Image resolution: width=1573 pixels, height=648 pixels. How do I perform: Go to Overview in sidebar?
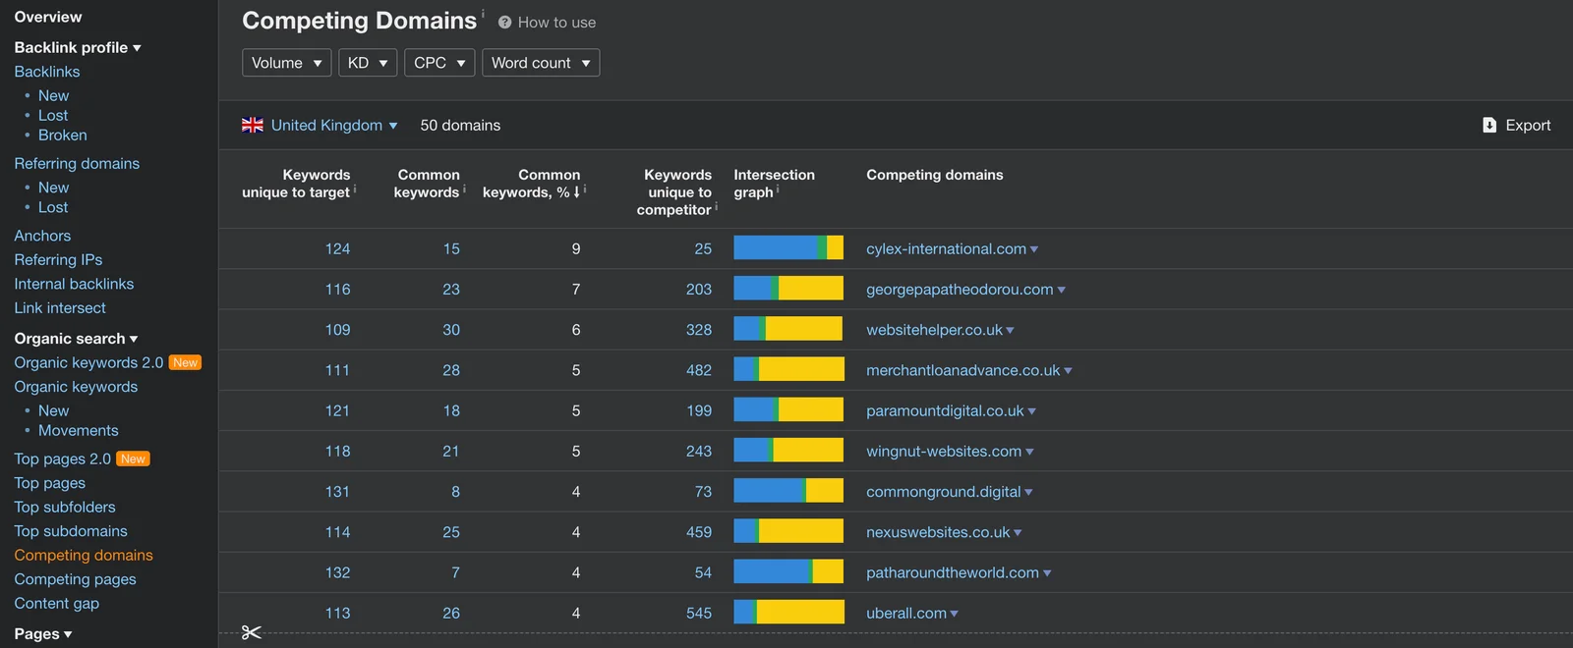[x=48, y=17]
